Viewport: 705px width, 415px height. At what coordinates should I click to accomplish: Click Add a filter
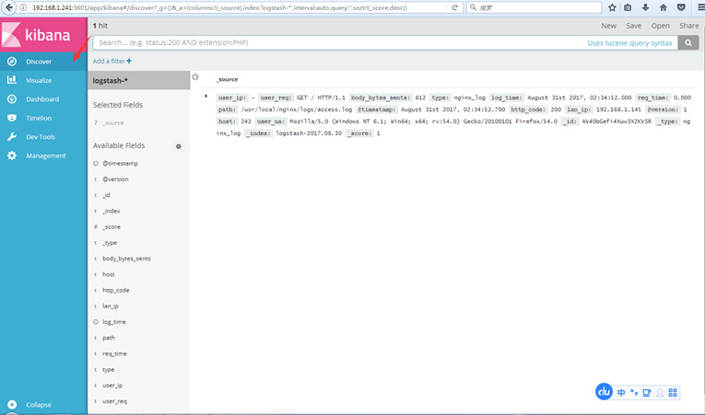tap(112, 61)
